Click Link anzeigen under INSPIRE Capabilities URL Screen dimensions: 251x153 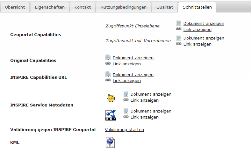point(127,80)
